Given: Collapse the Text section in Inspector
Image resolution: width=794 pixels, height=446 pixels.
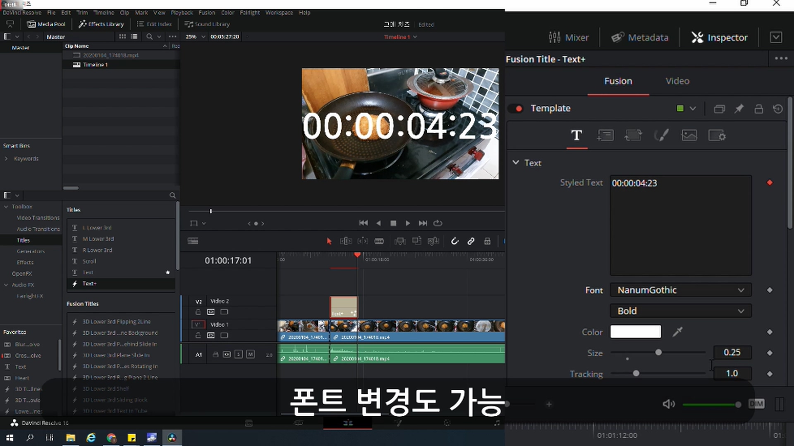Looking at the screenshot, I should coord(516,163).
